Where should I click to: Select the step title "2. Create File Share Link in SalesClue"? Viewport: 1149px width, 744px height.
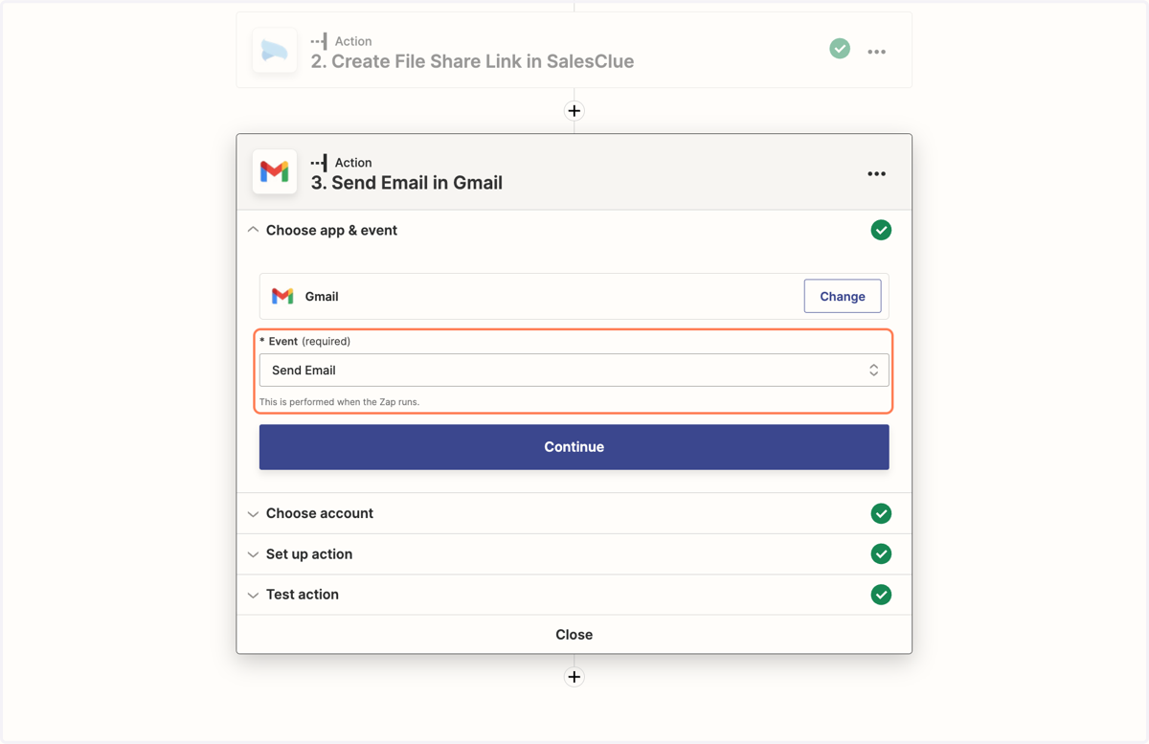[472, 61]
